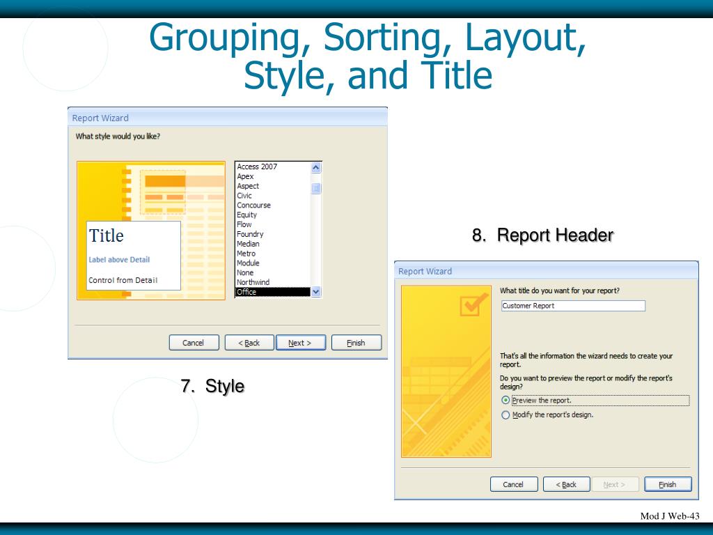Viewport: 713px width, 535px height.
Task: Click the checkmark wizard graphic
Action: coord(473,305)
